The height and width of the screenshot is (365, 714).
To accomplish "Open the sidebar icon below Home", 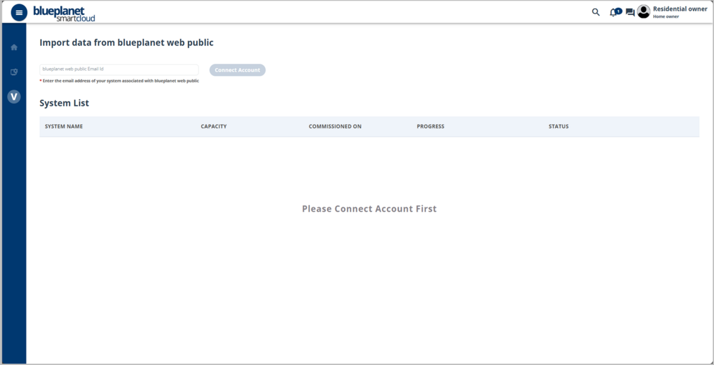I will pyautogui.click(x=14, y=72).
